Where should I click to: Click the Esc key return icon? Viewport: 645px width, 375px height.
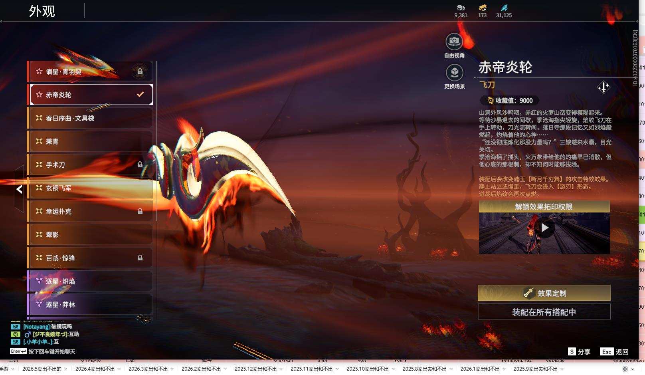[607, 351]
